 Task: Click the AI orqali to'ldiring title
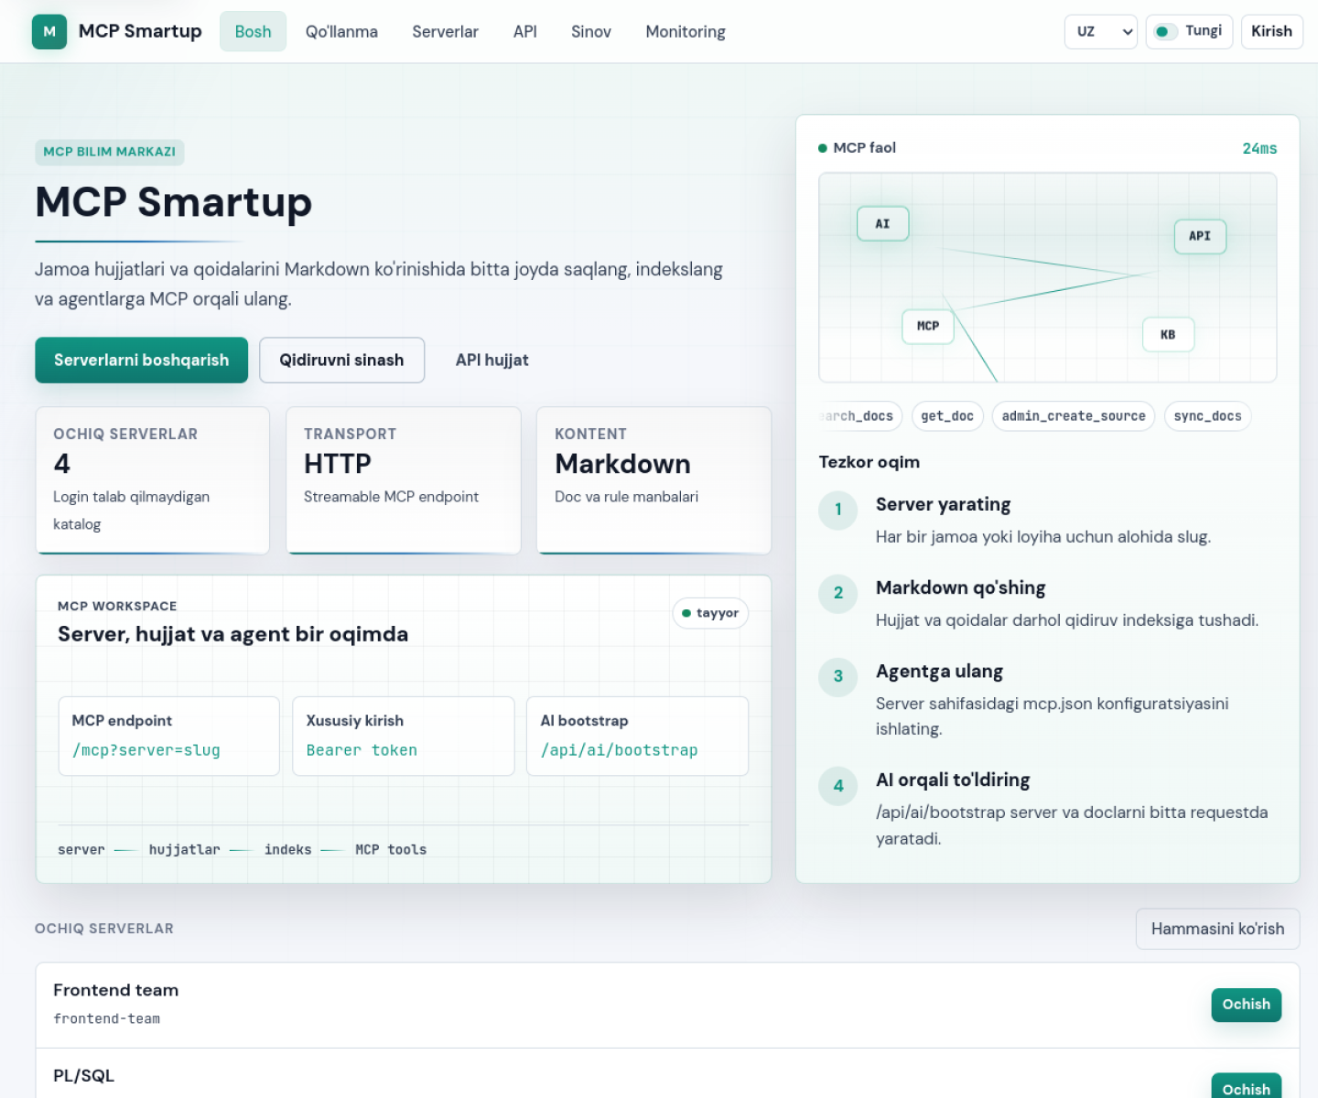[x=953, y=780]
